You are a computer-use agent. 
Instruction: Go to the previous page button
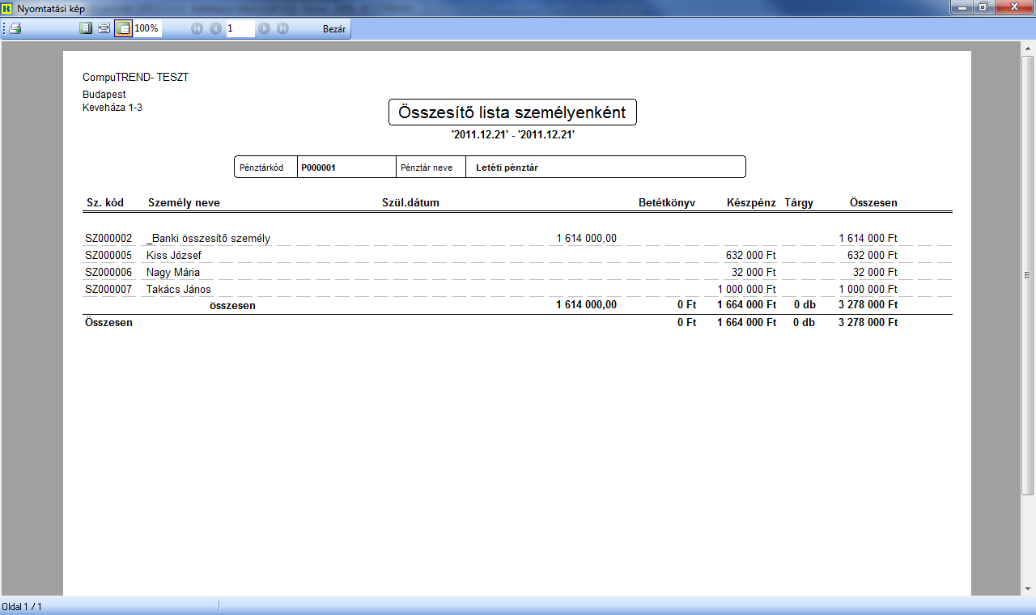tap(215, 28)
